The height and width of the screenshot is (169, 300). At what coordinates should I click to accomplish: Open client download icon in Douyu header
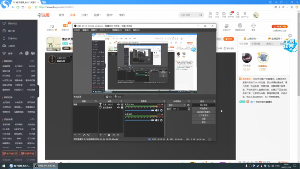pyautogui.click(x=231, y=15)
